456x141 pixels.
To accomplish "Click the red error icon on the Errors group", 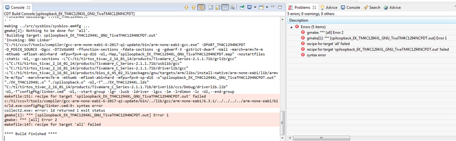I will [x=297, y=27].
